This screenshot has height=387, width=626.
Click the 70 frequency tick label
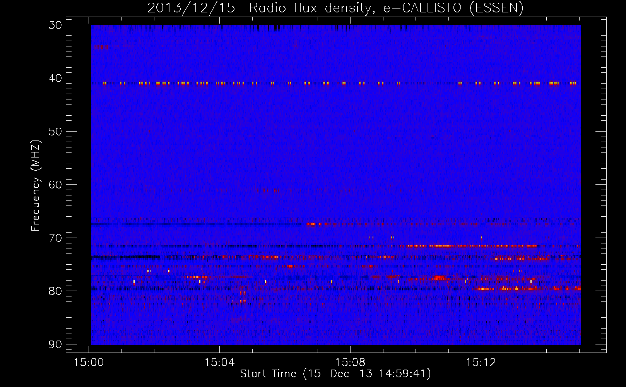tap(55, 238)
